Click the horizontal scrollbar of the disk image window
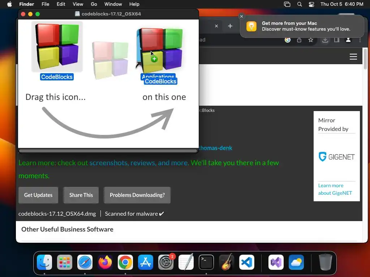This screenshot has height=277, width=370. (x=108, y=151)
